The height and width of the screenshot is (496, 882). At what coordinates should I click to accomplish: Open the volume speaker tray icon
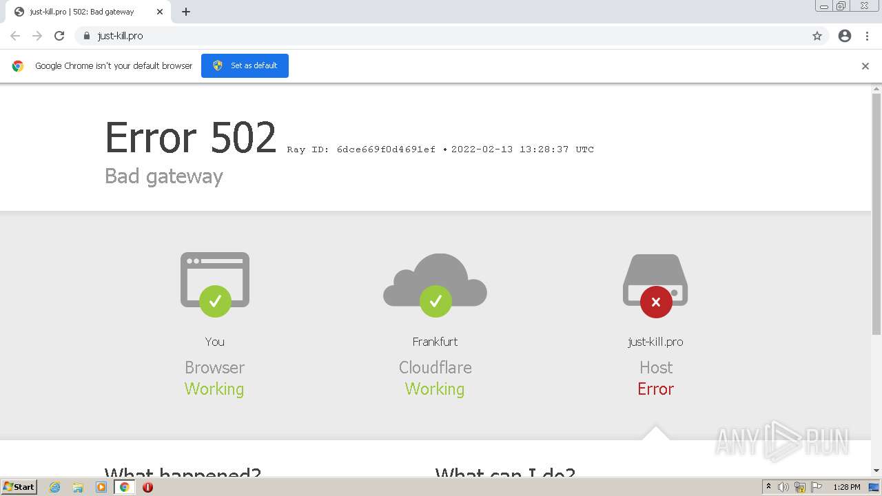point(783,487)
